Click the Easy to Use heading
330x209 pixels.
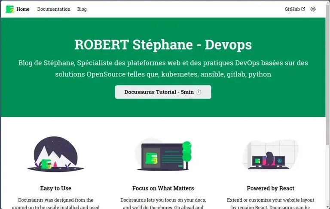[56, 188]
